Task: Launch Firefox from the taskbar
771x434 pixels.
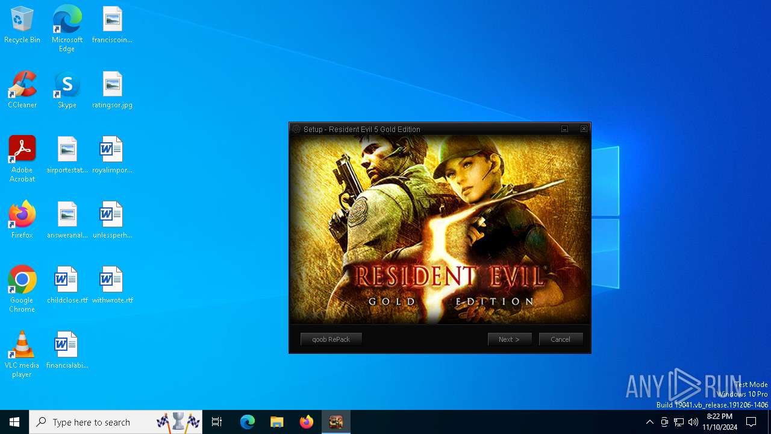Action: pyautogui.click(x=307, y=422)
